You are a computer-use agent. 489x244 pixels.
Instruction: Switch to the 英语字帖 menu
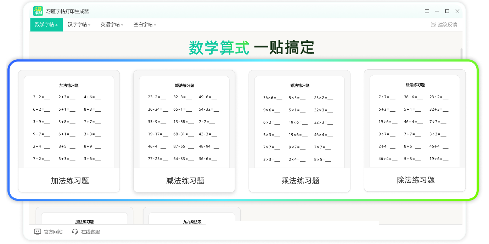(111, 25)
